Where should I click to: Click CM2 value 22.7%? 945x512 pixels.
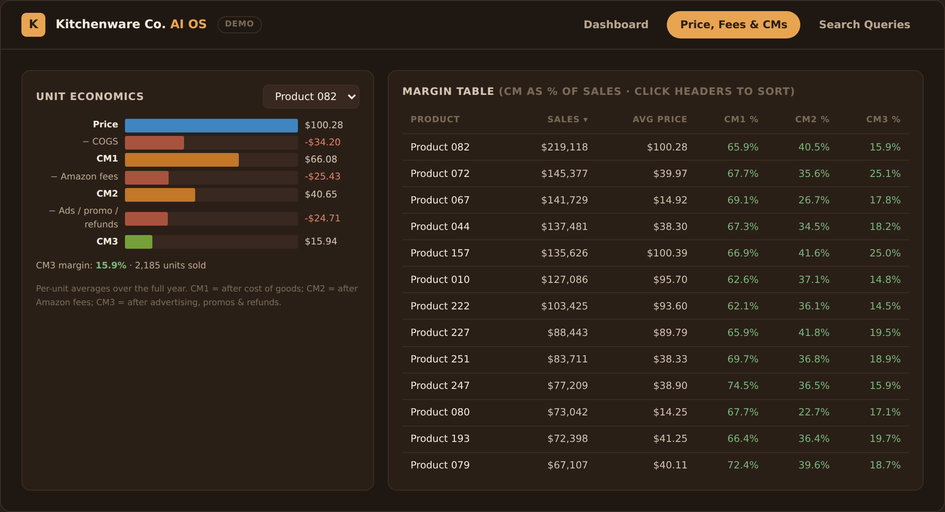(814, 412)
